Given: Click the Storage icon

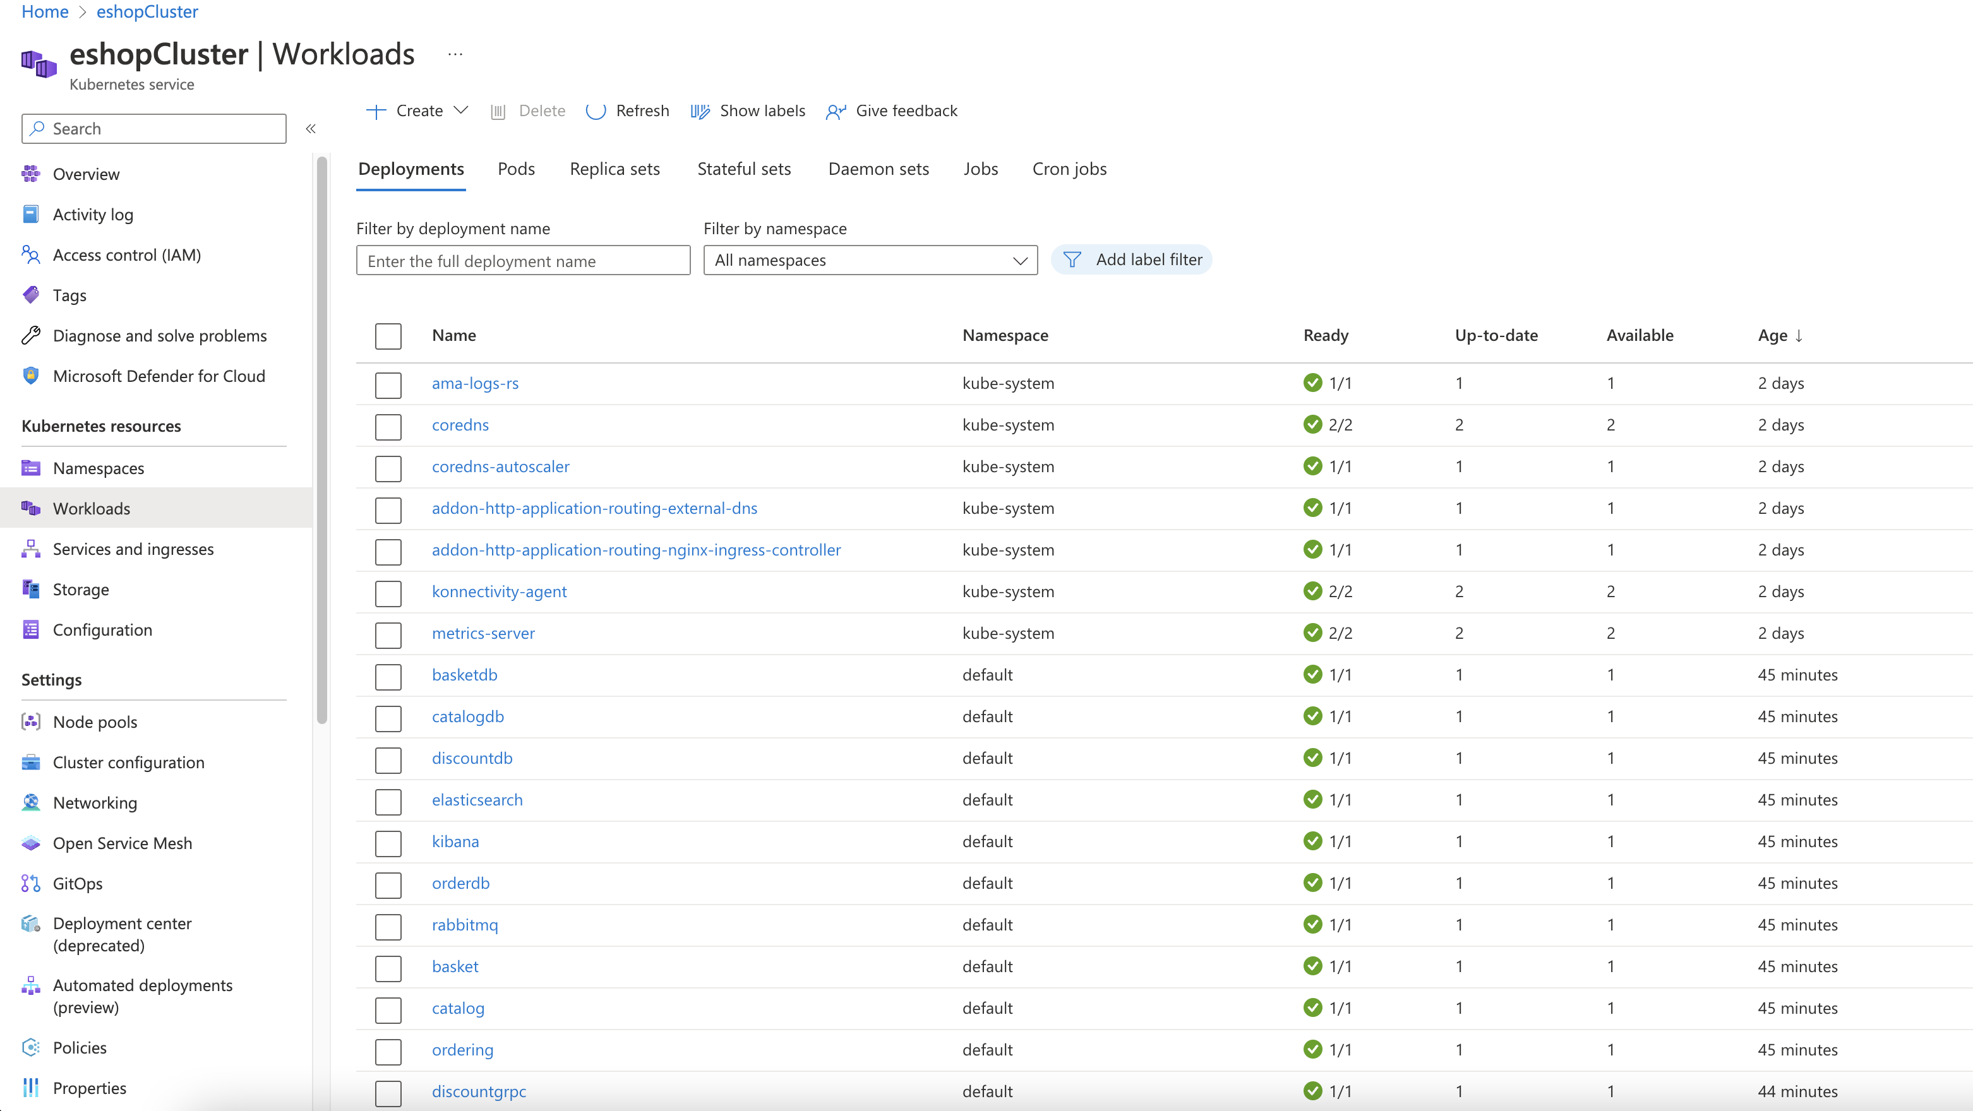Looking at the screenshot, I should [x=31, y=589].
